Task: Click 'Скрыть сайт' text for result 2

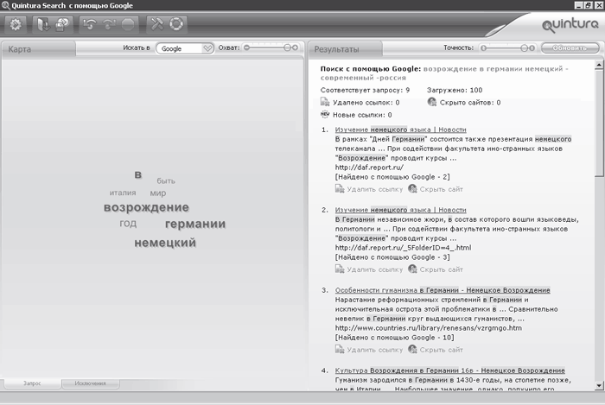Action: click(441, 269)
